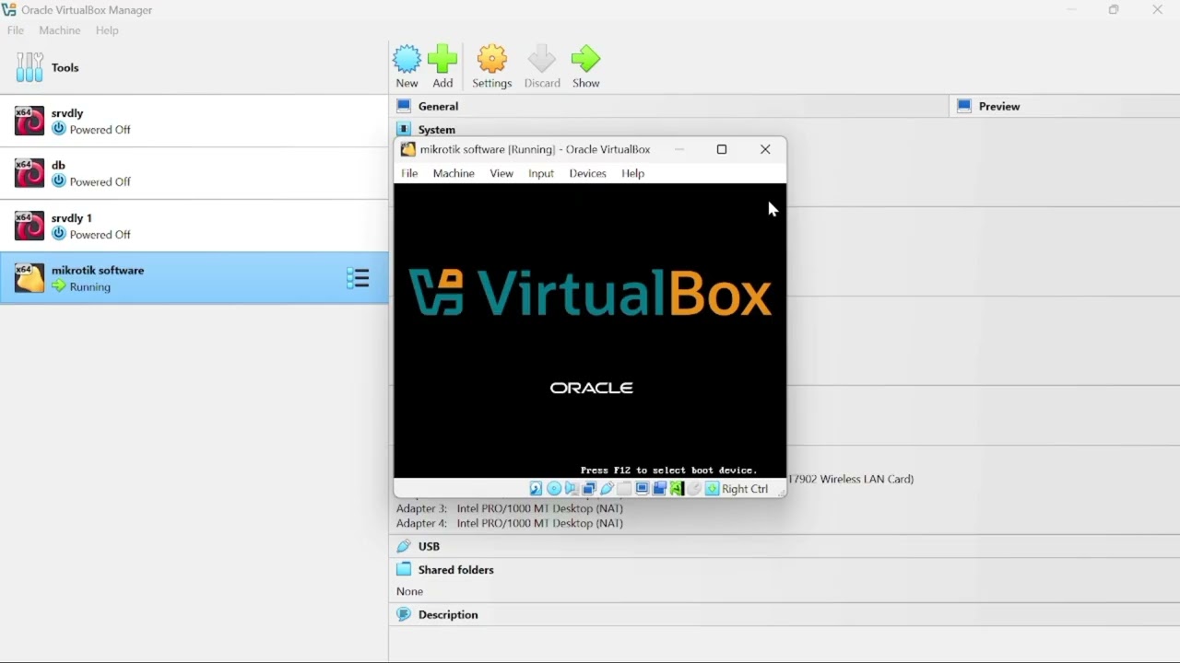Select the db virtual machine
Image resolution: width=1180 pixels, height=663 pixels.
194,173
